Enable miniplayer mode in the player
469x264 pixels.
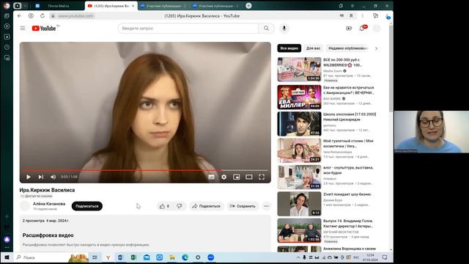[x=236, y=177]
